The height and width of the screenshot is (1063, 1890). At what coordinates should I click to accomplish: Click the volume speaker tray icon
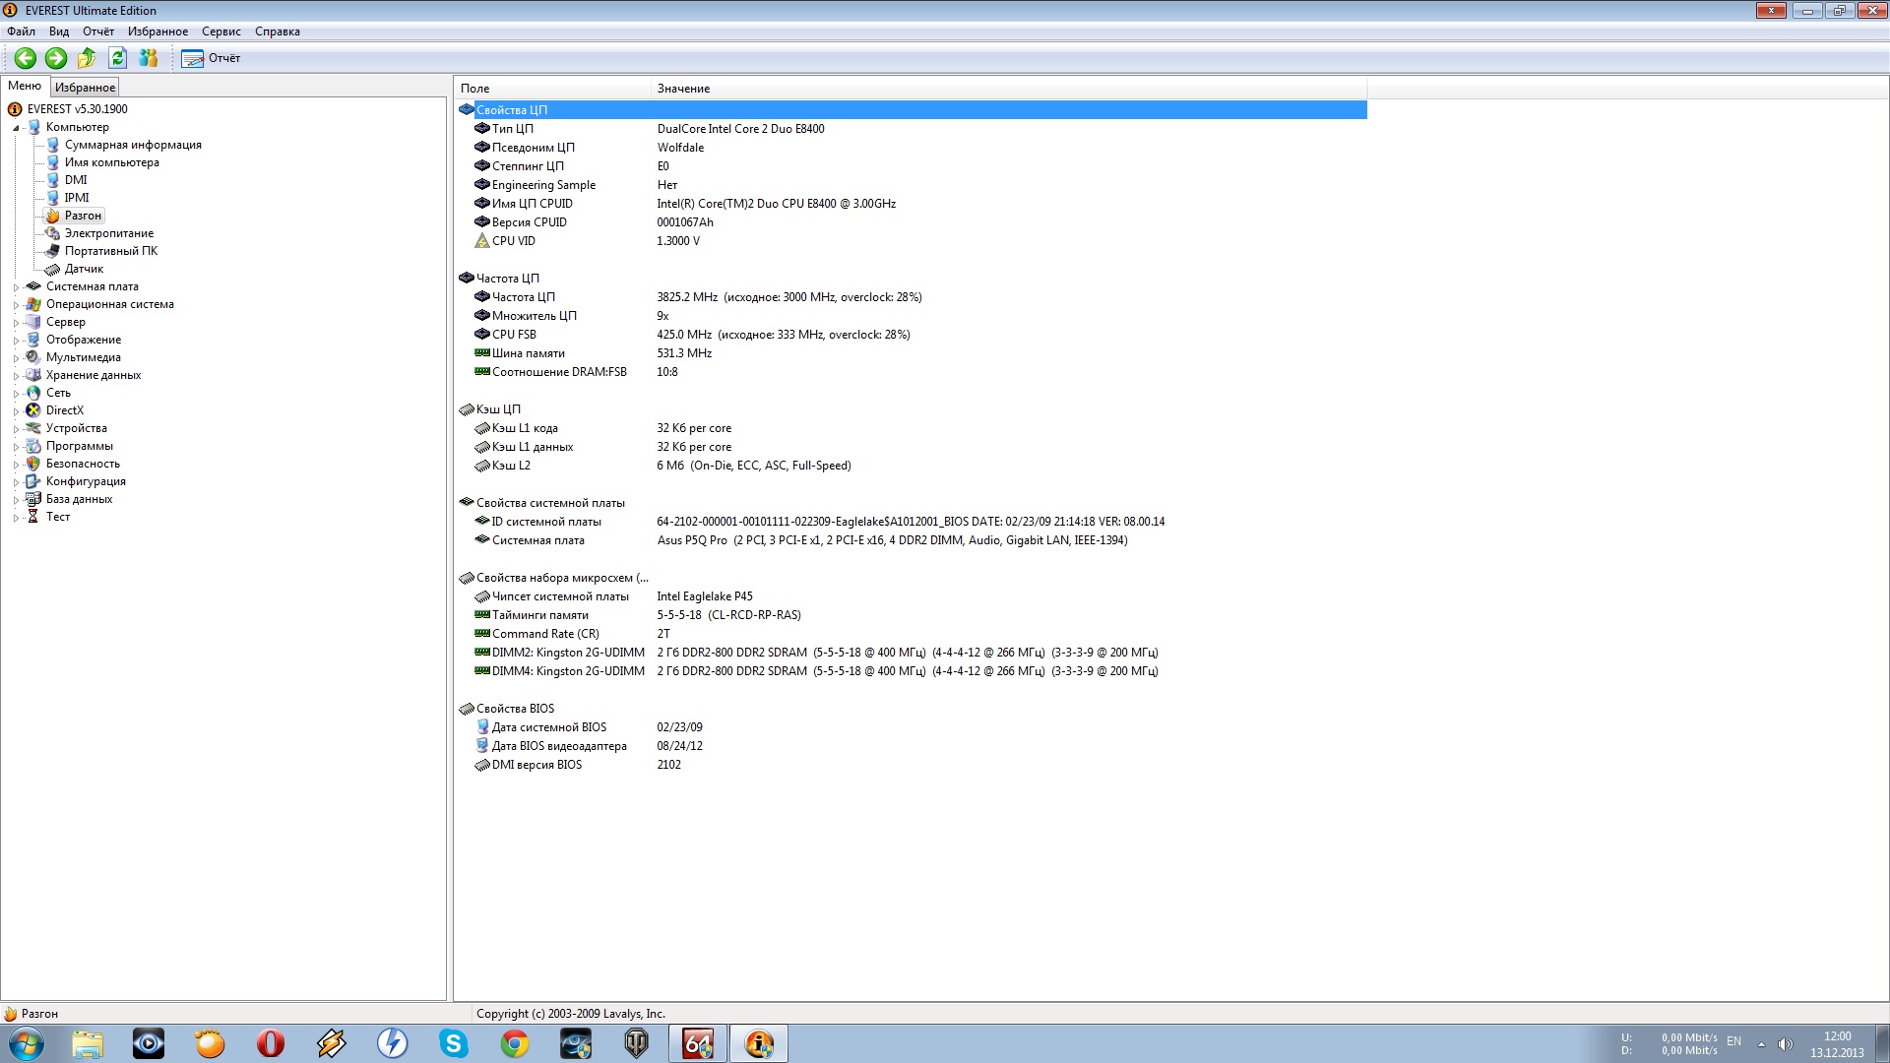click(x=1786, y=1044)
